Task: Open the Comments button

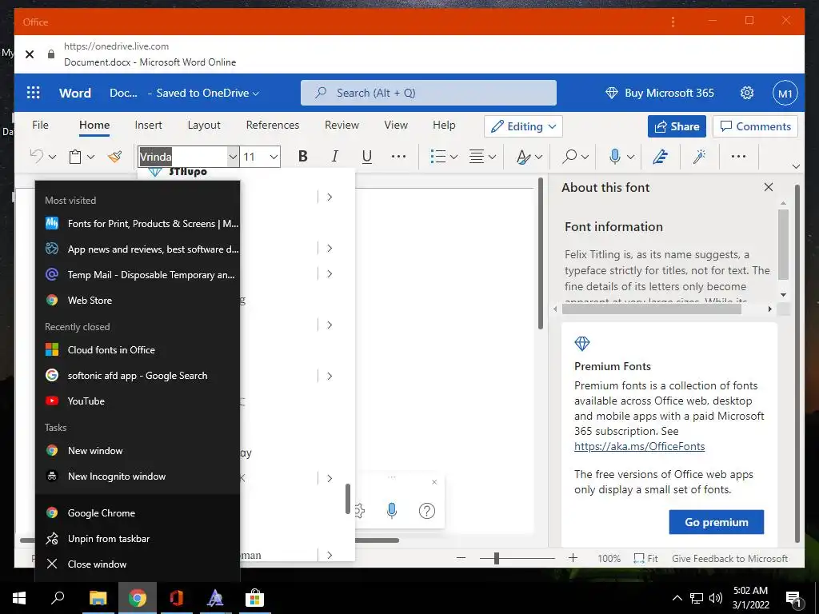Action: [x=755, y=126]
